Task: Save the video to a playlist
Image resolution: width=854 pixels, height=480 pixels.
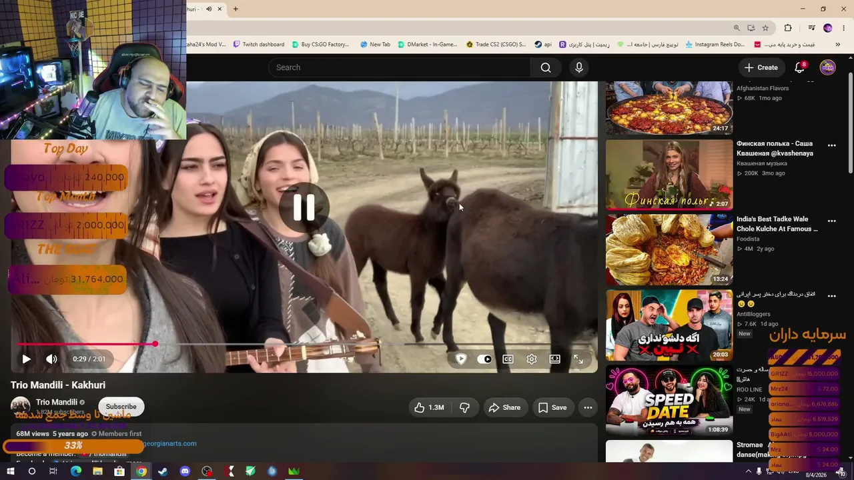Action: pyautogui.click(x=552, y=407)
